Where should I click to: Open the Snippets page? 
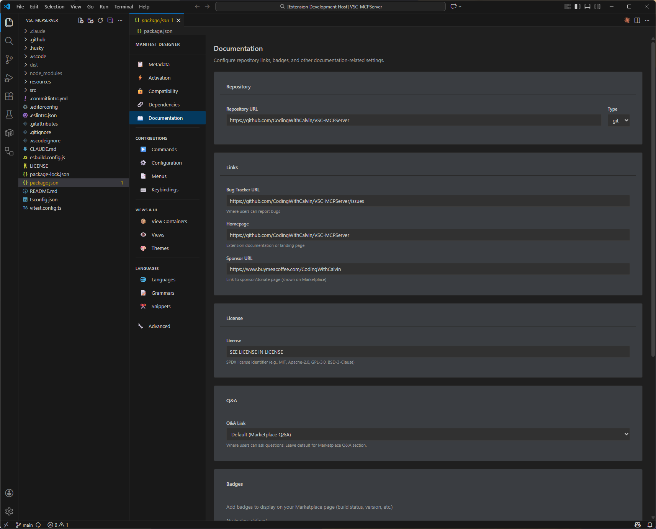167,306
